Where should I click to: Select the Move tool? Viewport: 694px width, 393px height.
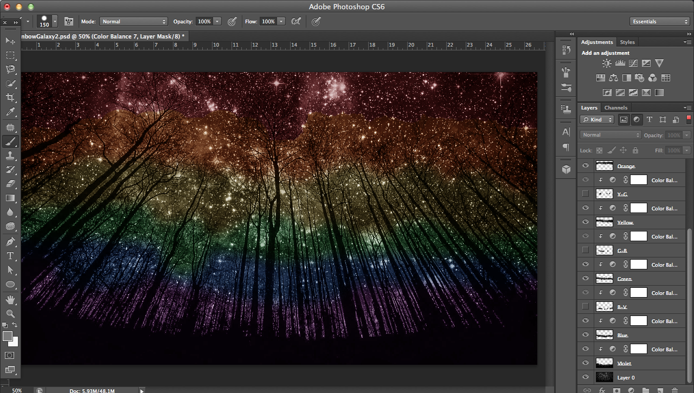[x=10, y=41]
